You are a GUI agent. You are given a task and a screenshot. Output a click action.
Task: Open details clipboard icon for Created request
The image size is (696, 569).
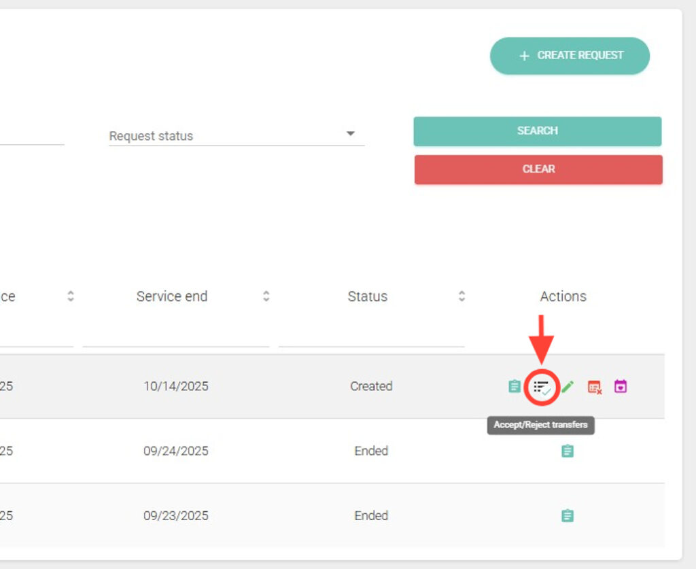tap(515, 387)
